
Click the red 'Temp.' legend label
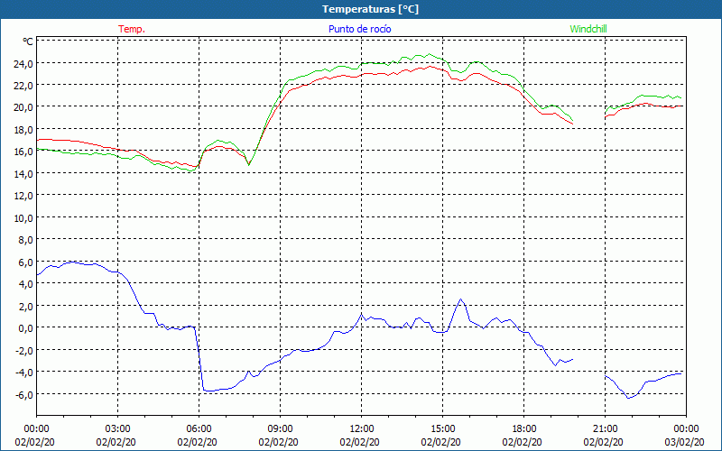coord(132,29)
